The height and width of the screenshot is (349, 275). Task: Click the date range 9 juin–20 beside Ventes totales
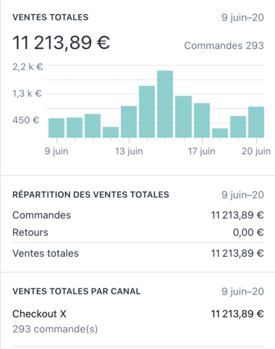243,17
